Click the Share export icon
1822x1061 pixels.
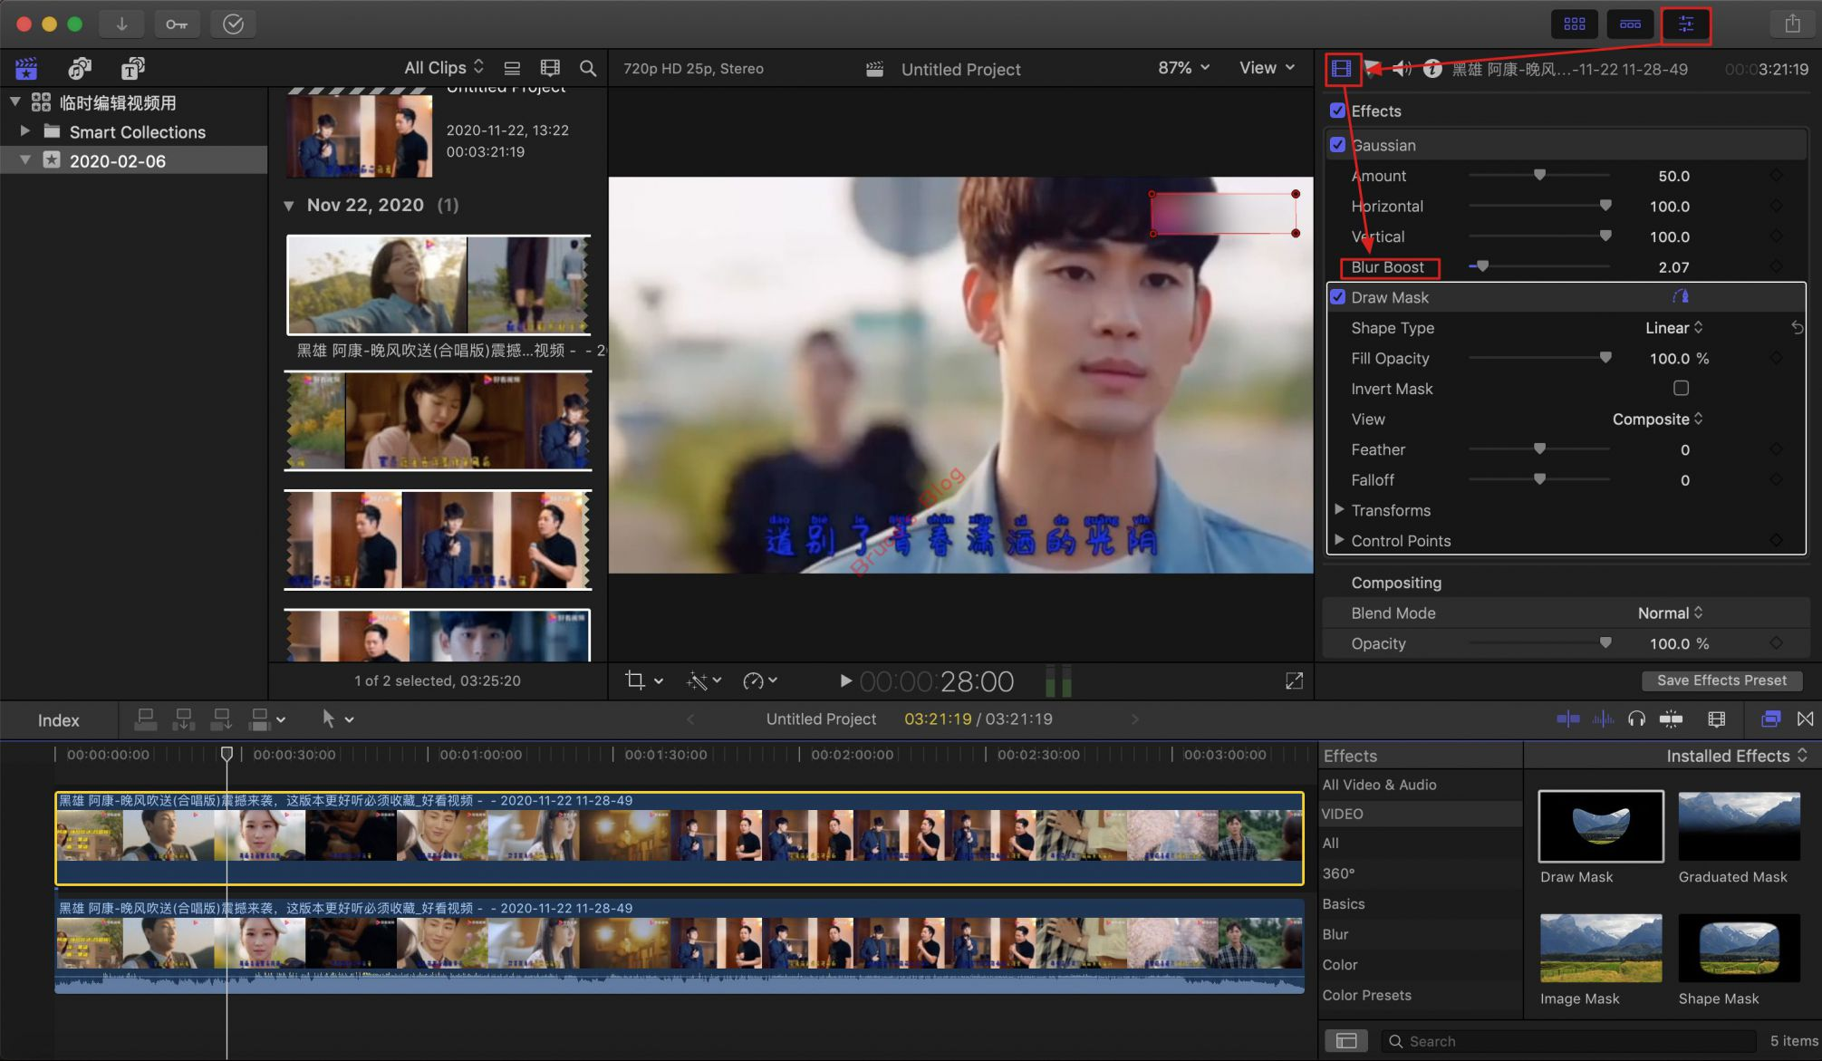[1791, 24]
